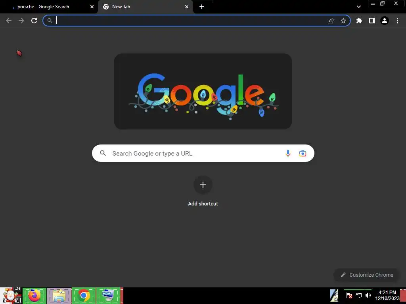The height and width of the screenshot is (304, 406).
Task: Click the Search Google or type a URL box
Action: [203, 153]
